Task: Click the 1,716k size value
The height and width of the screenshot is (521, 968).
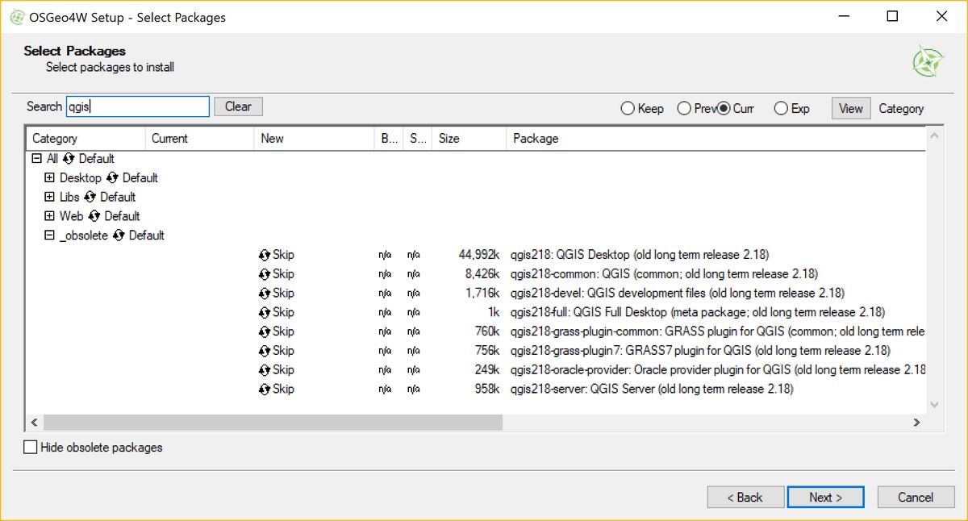Action: pos(482,294)
